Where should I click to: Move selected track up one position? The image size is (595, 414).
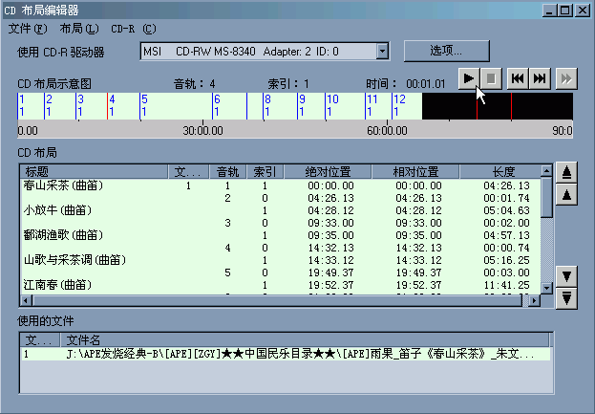(567, 194)
